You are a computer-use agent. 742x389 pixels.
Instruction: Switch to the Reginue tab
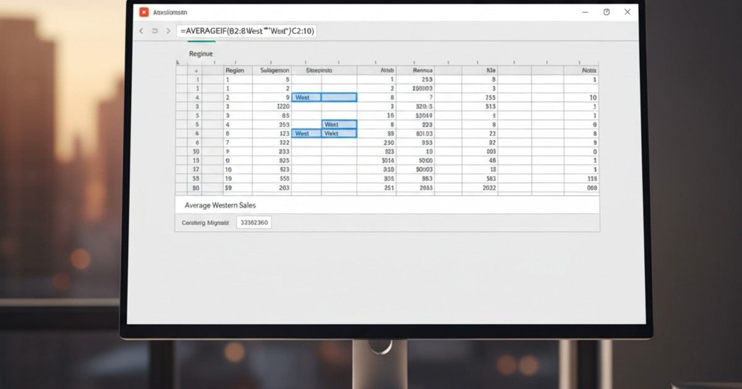tap(200, 54)
